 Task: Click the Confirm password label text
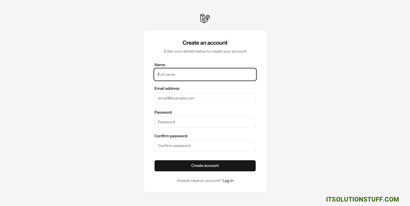[x=171, y=136]
